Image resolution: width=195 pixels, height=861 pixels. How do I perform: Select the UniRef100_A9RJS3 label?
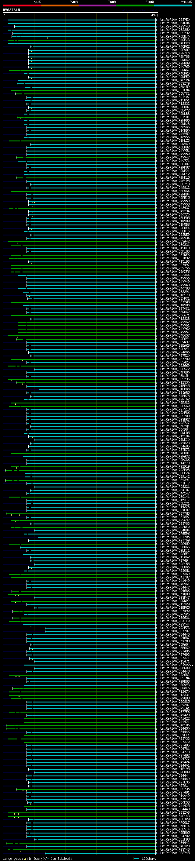tap(175, 403)
